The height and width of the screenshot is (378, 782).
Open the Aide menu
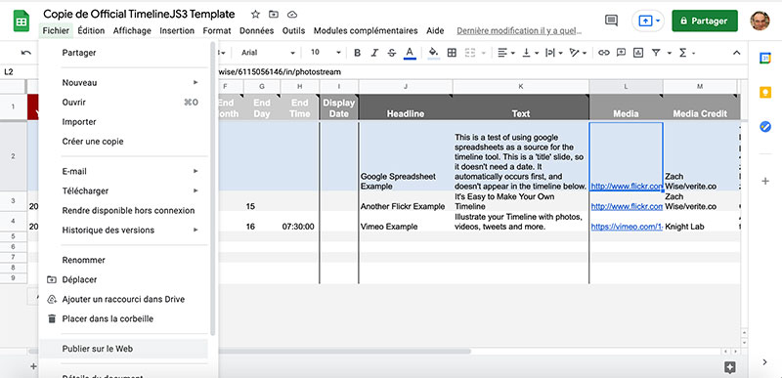(x=435, y=30)
